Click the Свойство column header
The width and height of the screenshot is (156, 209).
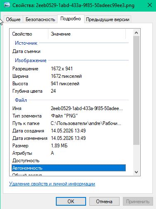29,34
